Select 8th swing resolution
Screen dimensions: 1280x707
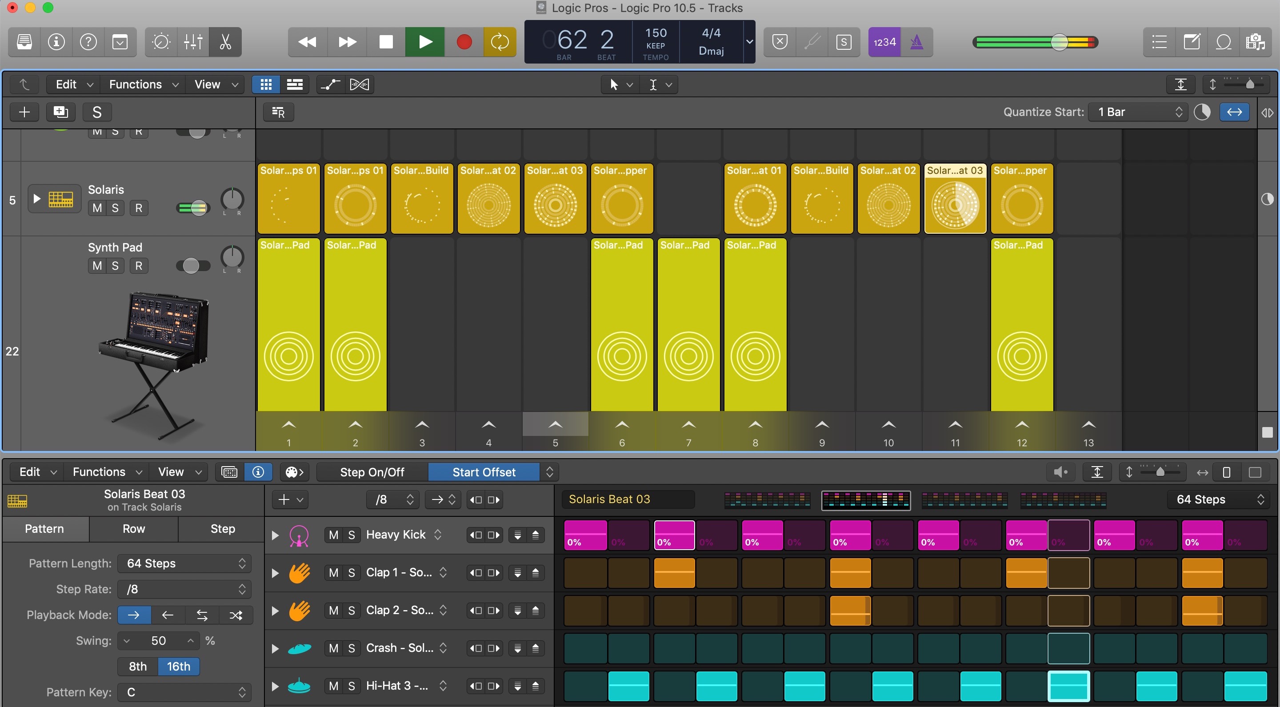point(138,667)
